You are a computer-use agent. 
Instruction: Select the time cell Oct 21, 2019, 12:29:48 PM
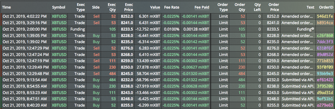26,73
